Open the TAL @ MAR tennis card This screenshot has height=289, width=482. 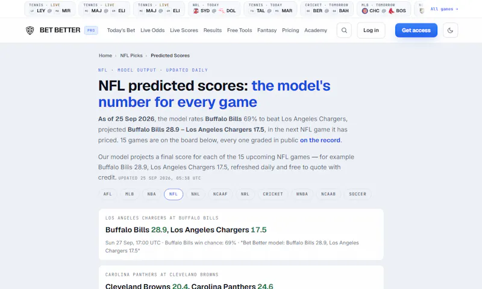[x=271, y=8]
